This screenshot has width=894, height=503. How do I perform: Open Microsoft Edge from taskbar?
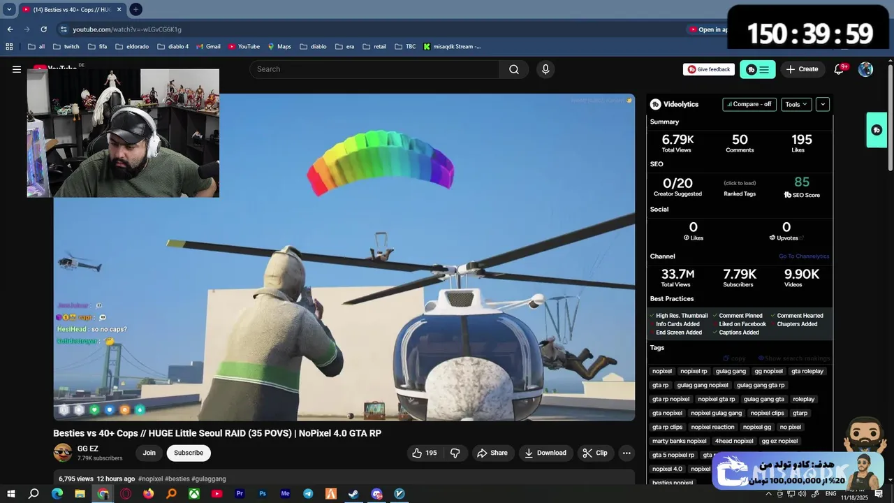coord(57,493)
